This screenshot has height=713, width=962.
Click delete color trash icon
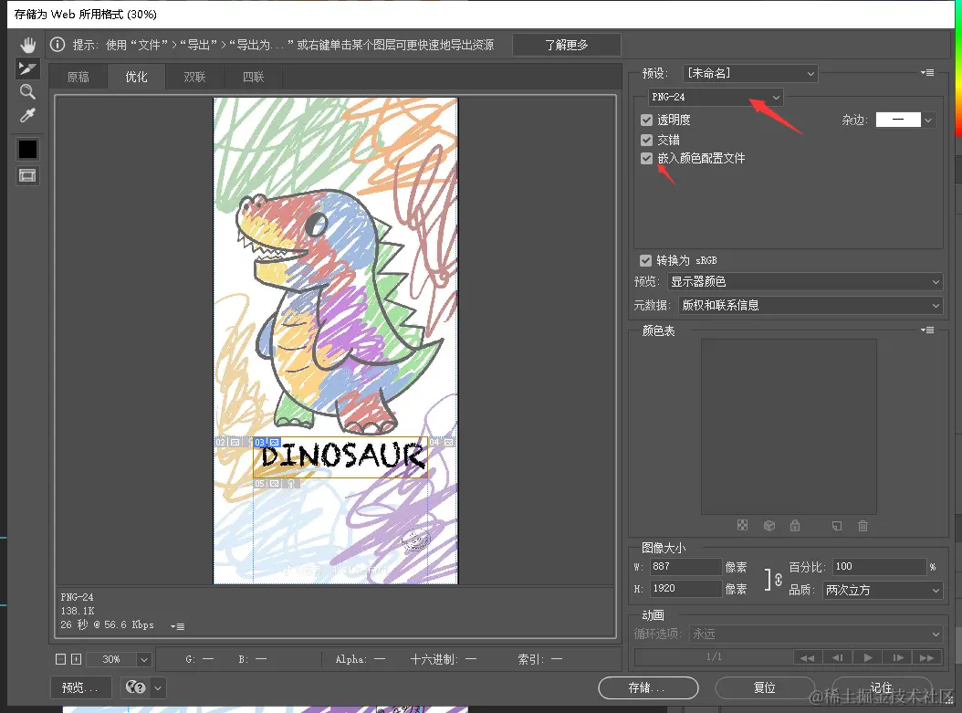tap(863, 525)
